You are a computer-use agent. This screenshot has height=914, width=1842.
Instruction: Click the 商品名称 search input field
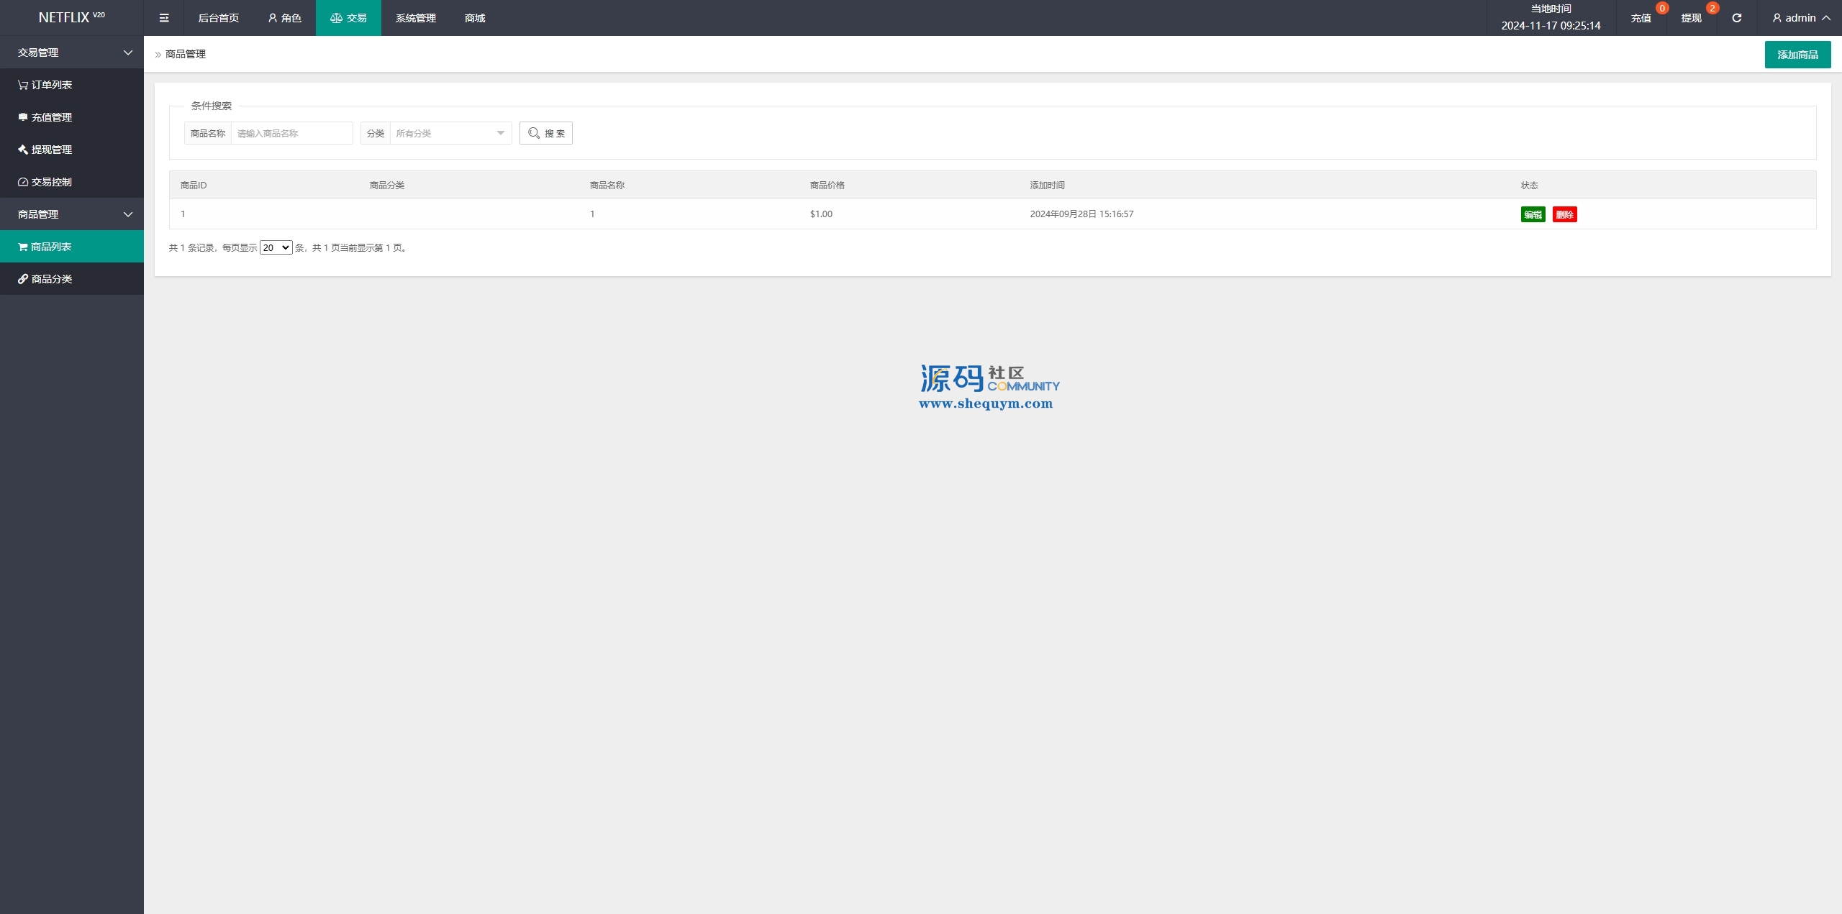pyautogui.click(x=291, y=133)
